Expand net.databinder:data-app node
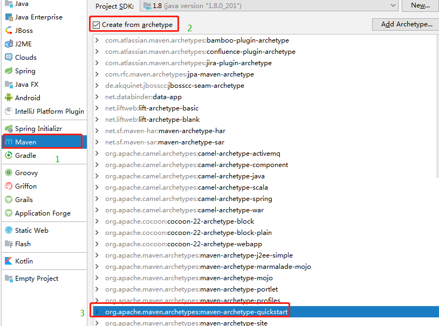The image size is (439, 326). tap(97, 97)
